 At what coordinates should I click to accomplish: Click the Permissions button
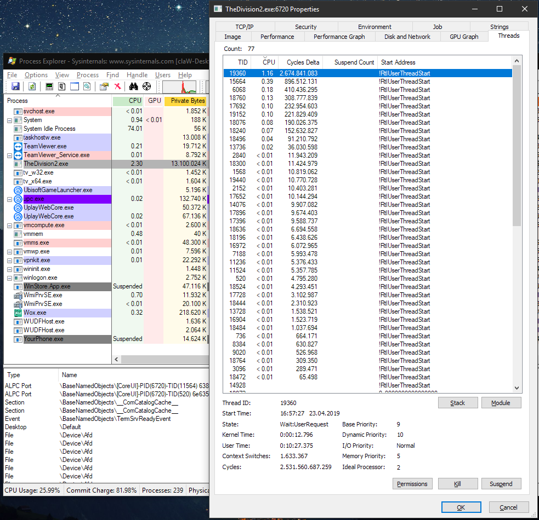(412, 484)
